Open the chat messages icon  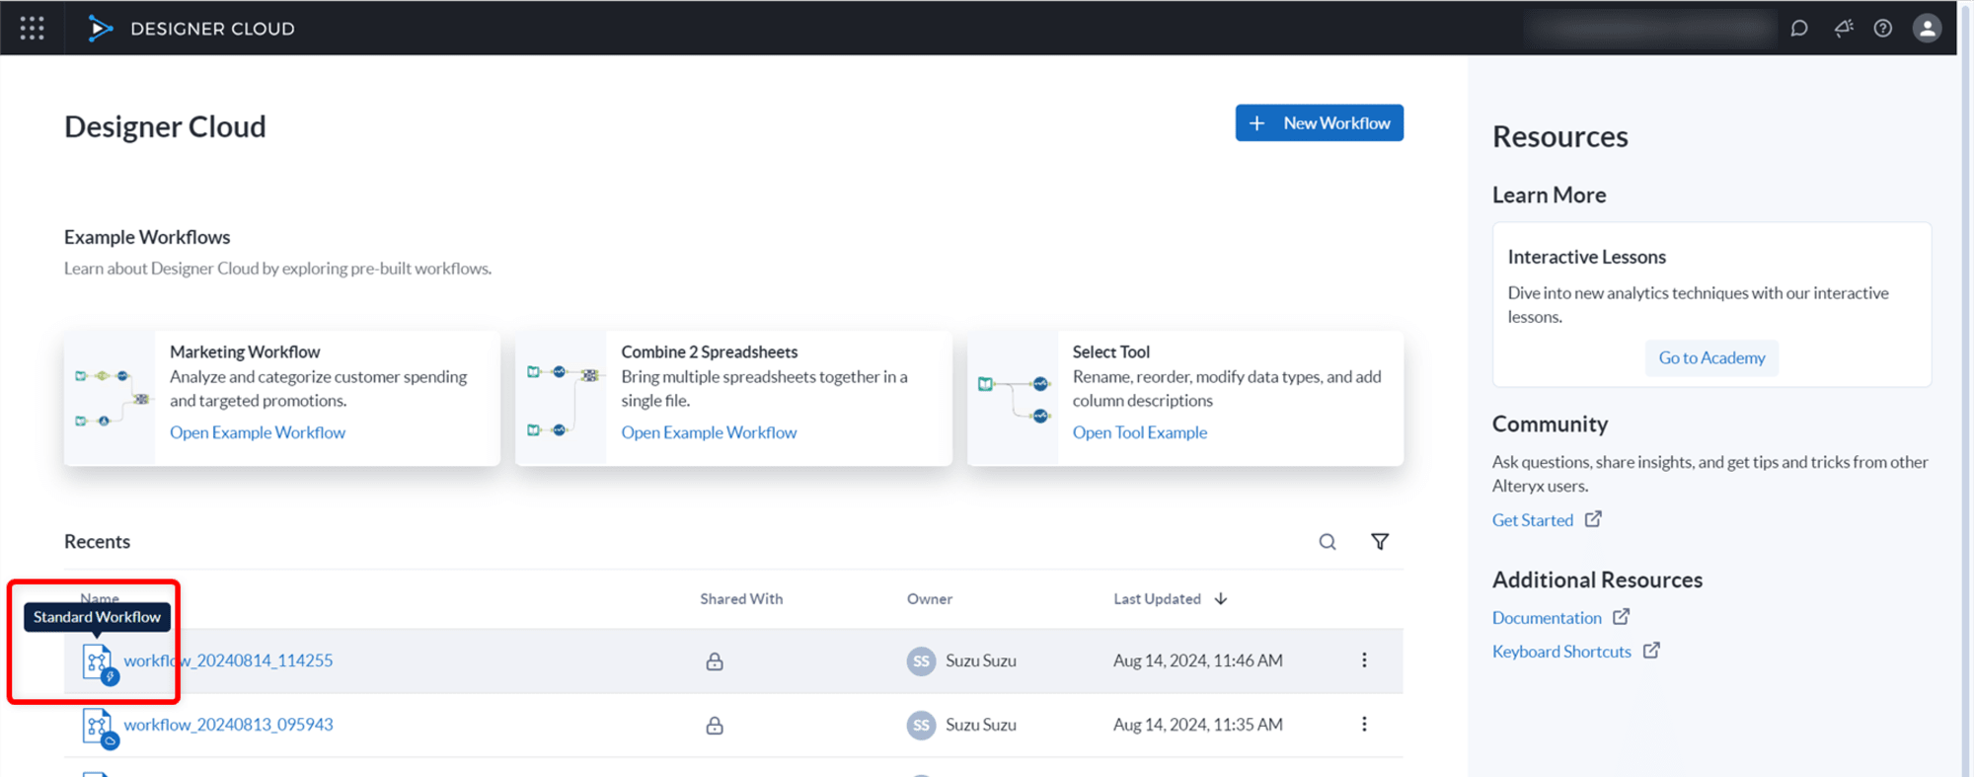(x=1799, y=29)
